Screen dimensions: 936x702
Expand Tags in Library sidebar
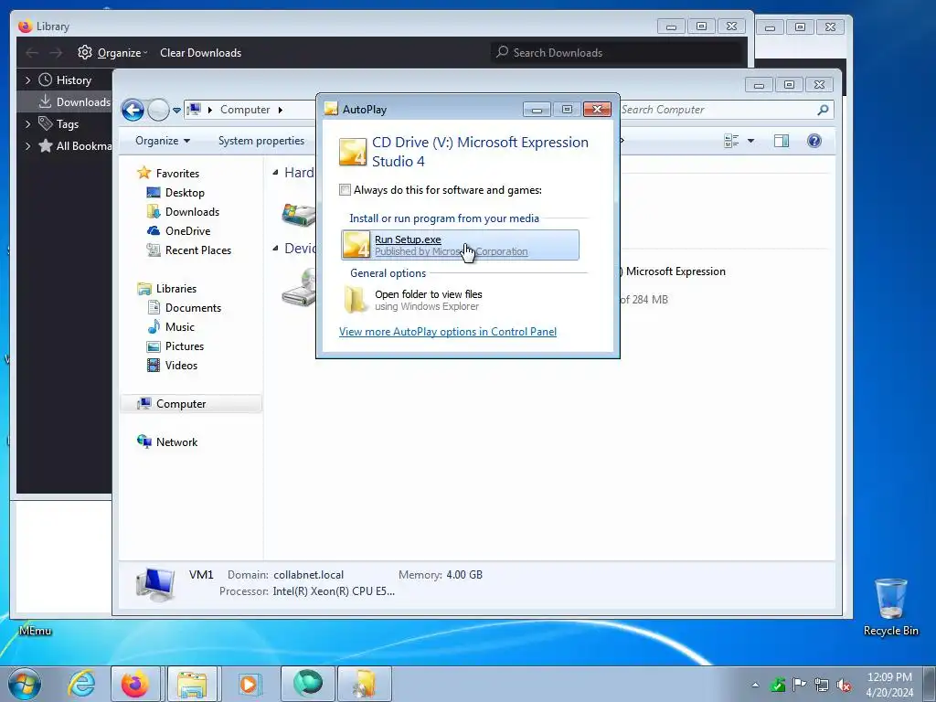point(27,124)
